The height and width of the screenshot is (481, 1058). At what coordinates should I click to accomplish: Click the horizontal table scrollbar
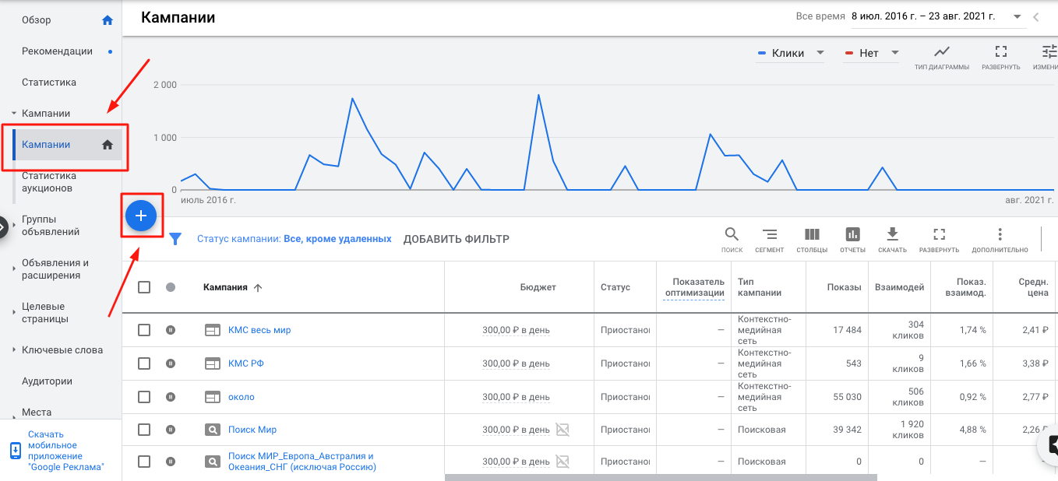click(x=661, y=477)
